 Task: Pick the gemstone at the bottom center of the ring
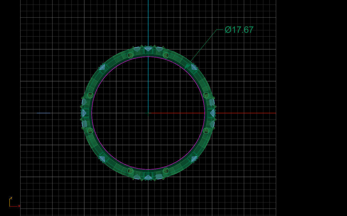[148, 177]
